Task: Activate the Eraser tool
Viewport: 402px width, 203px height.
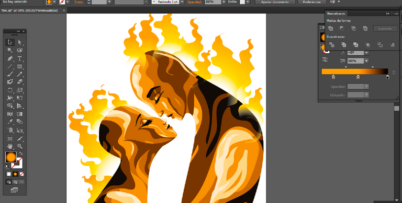Action: (x=19, y=82)
